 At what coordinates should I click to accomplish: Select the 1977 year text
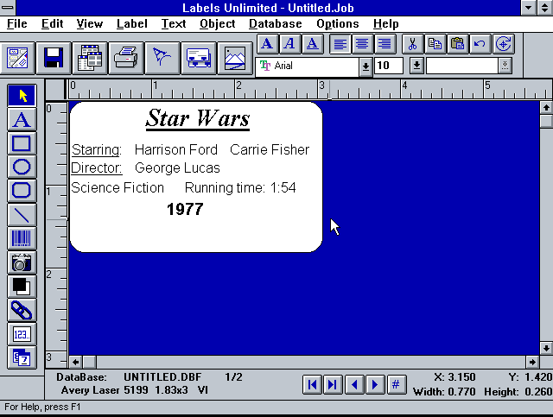[185, 210]
